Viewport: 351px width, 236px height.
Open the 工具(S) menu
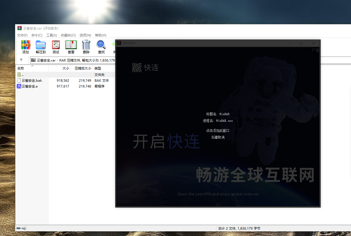coord(52,35)
